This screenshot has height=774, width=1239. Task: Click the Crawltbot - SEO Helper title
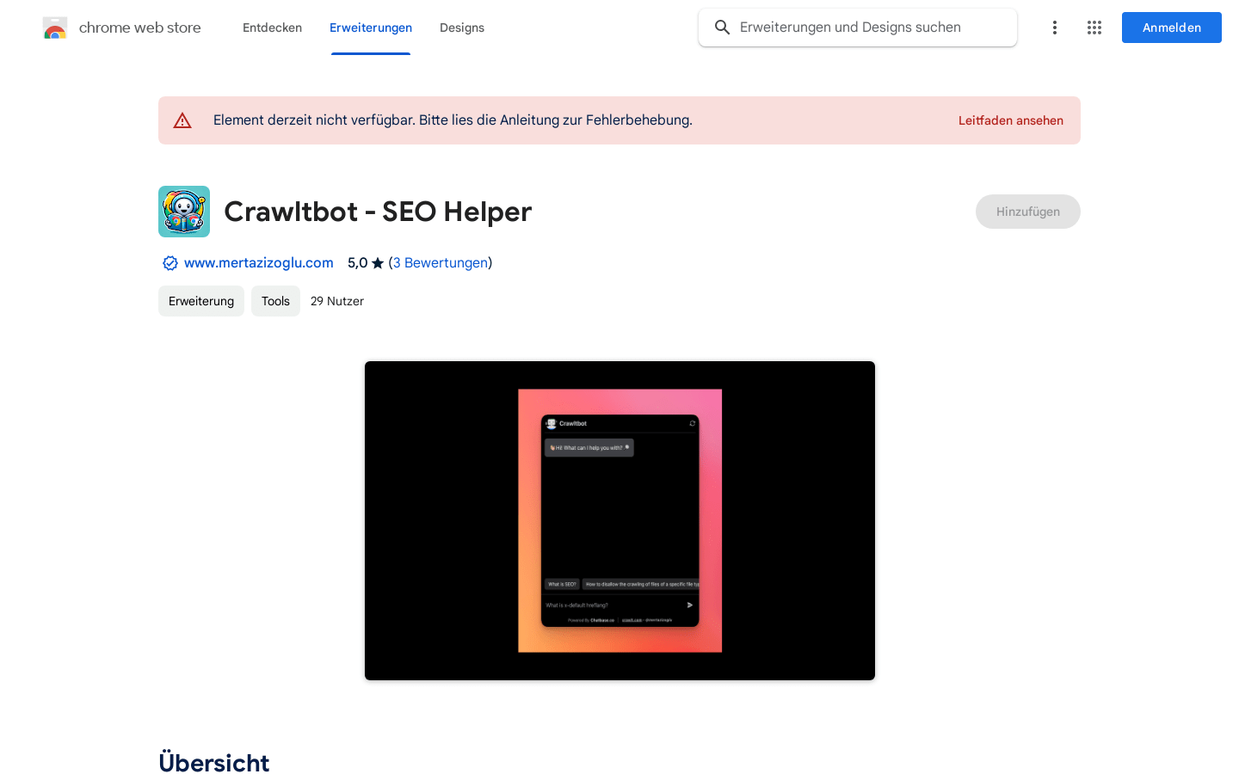click(378, 212)
